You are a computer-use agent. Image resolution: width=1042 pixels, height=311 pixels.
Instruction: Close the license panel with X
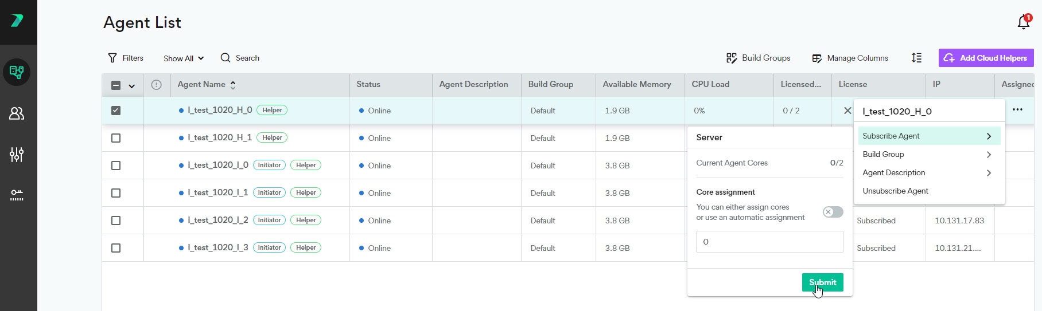(x=847, y=111)
